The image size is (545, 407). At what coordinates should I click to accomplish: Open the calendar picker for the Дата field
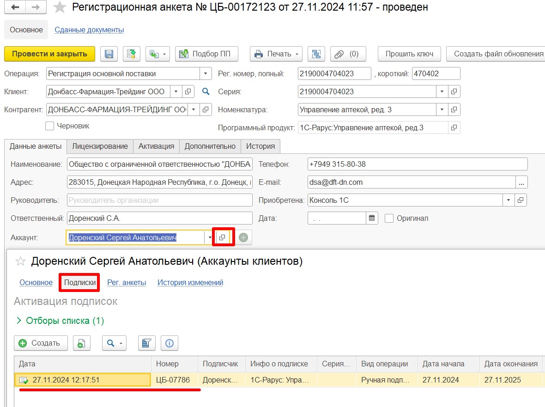tap(372, 218)
